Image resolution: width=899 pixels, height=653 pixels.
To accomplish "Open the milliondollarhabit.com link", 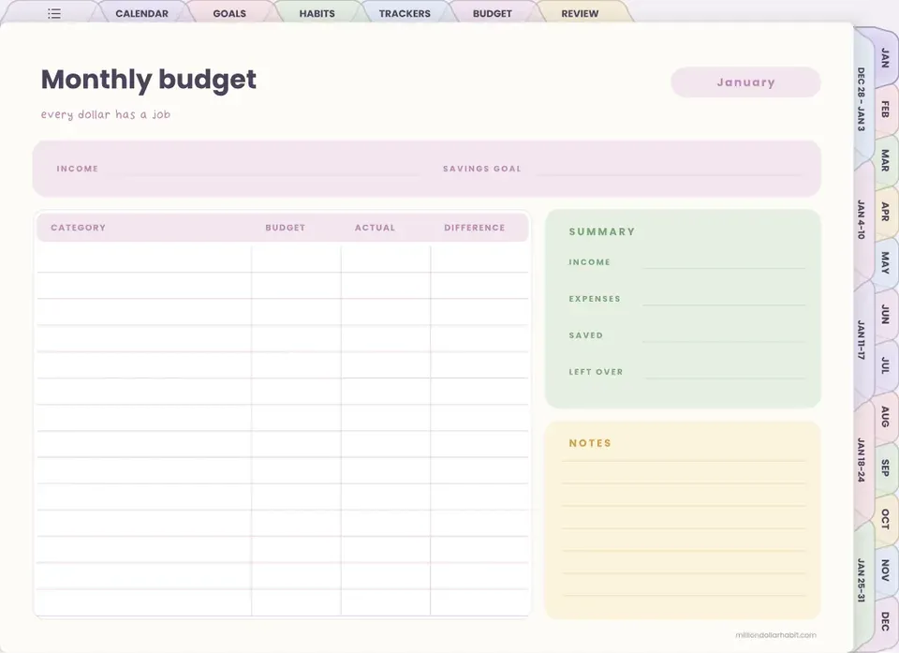I will click(x=775, y=634).
